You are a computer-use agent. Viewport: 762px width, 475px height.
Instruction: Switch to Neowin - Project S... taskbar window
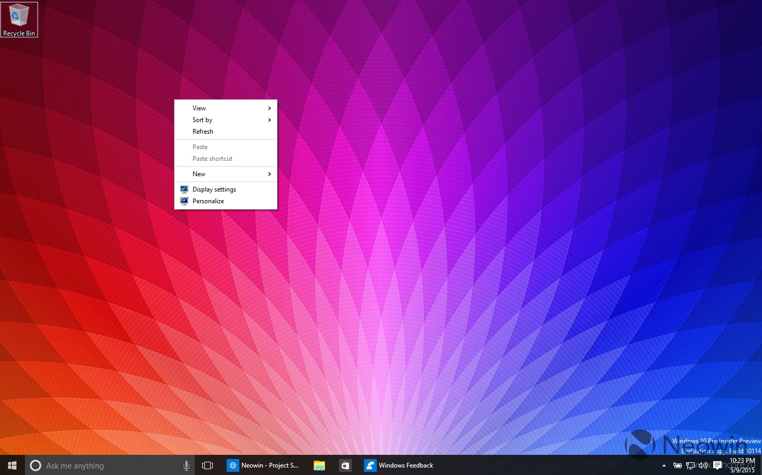264,465
